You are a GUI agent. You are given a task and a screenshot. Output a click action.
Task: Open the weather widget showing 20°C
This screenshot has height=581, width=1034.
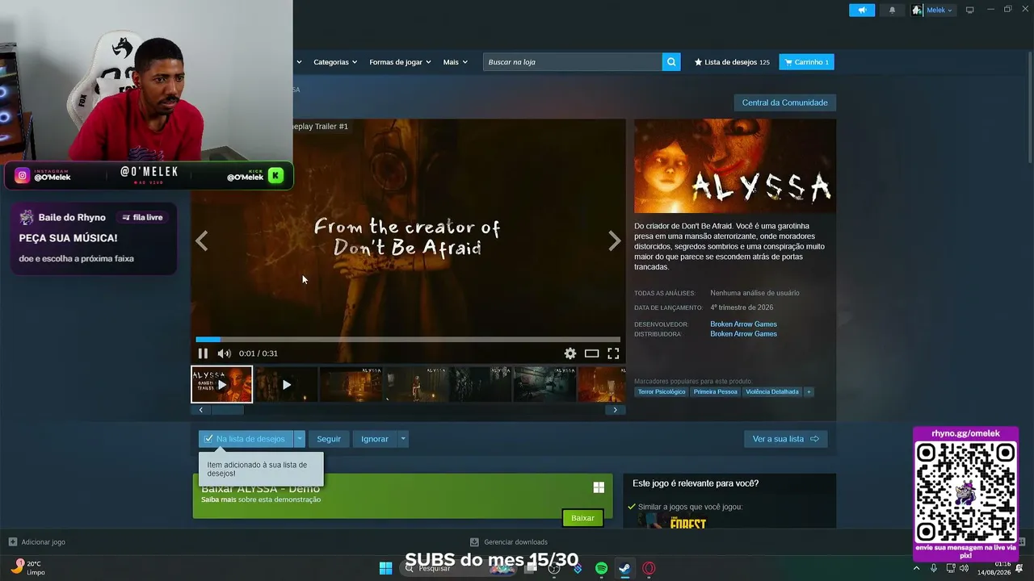tap(28, 568)
